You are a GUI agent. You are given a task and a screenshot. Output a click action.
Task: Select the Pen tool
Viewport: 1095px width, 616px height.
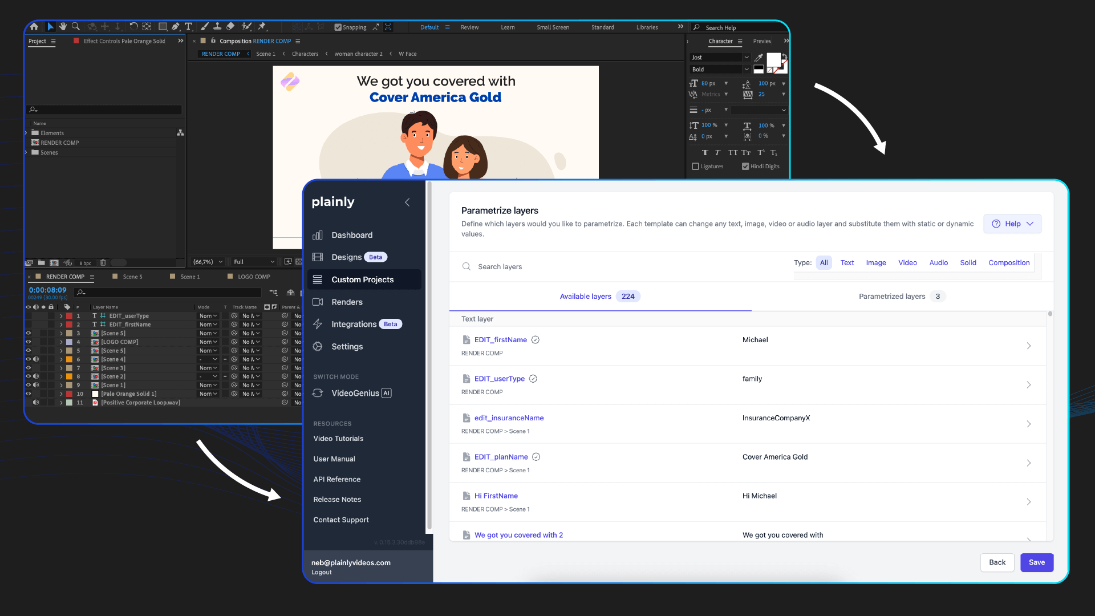(176, 27)
